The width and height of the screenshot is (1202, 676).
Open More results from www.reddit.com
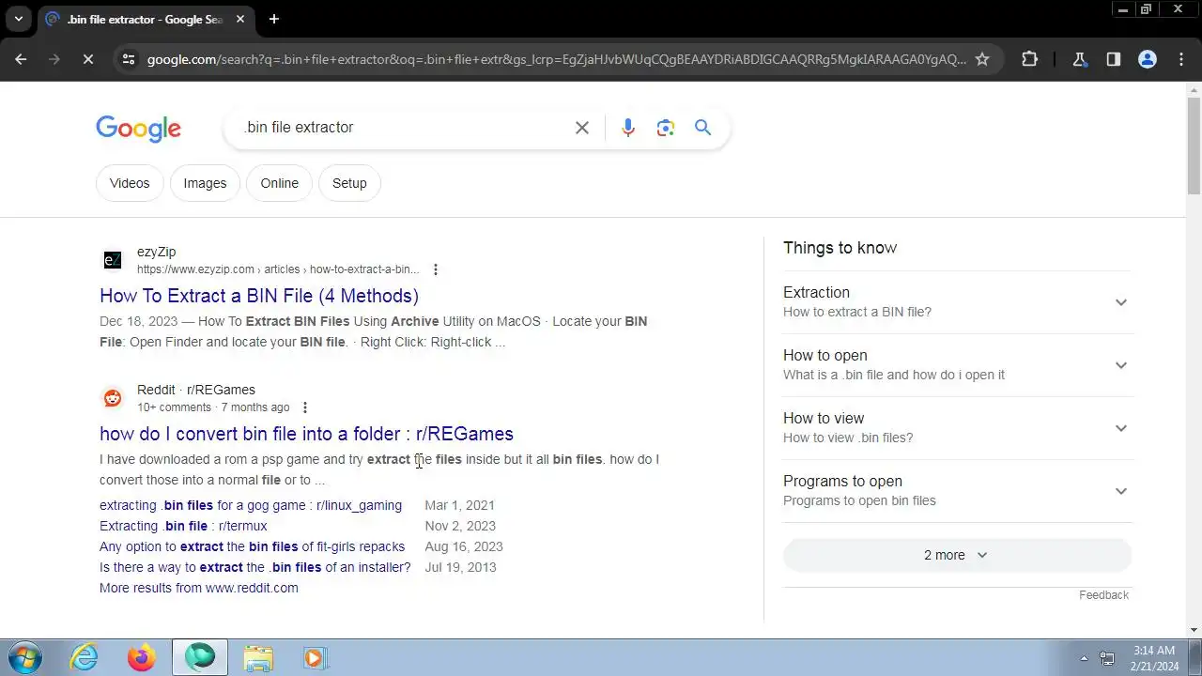pos(199,588)
